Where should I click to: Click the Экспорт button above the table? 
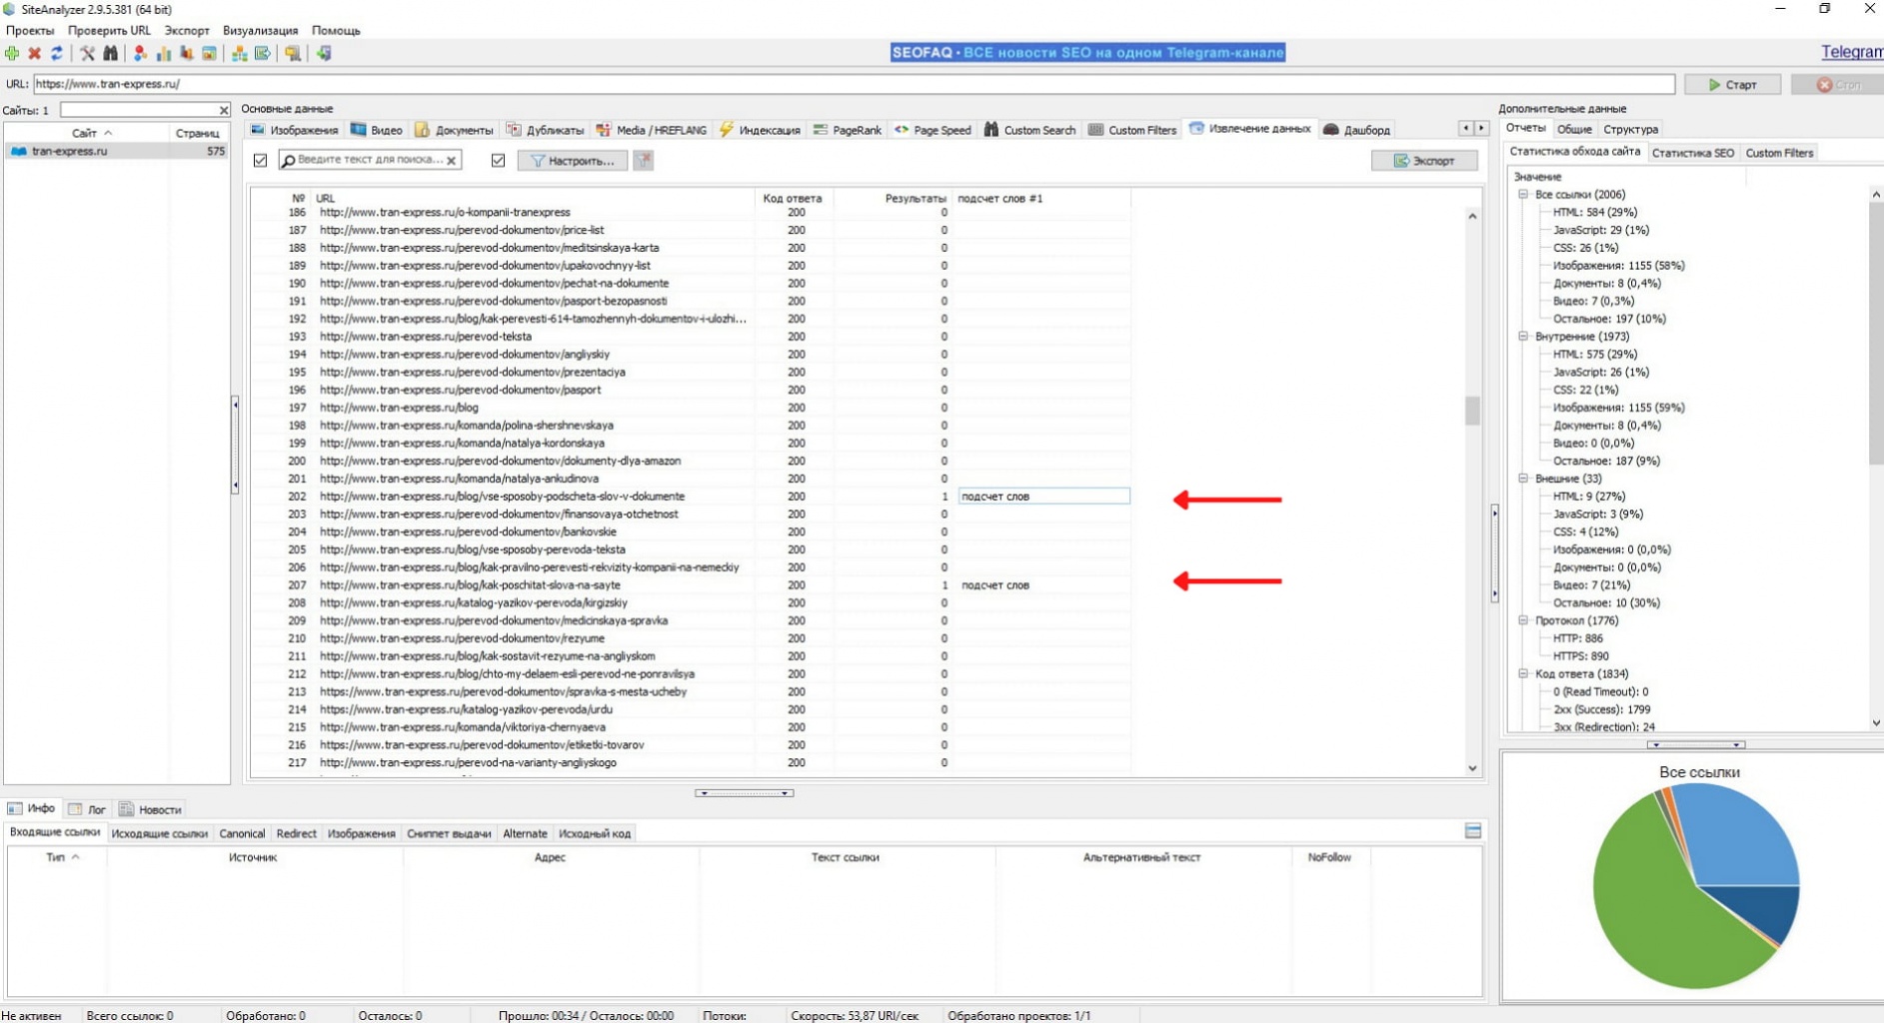coord(1424,160)
